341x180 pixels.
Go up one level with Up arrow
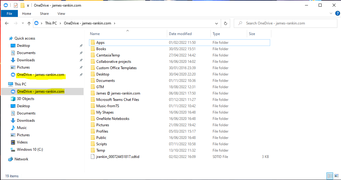point(29,23)
